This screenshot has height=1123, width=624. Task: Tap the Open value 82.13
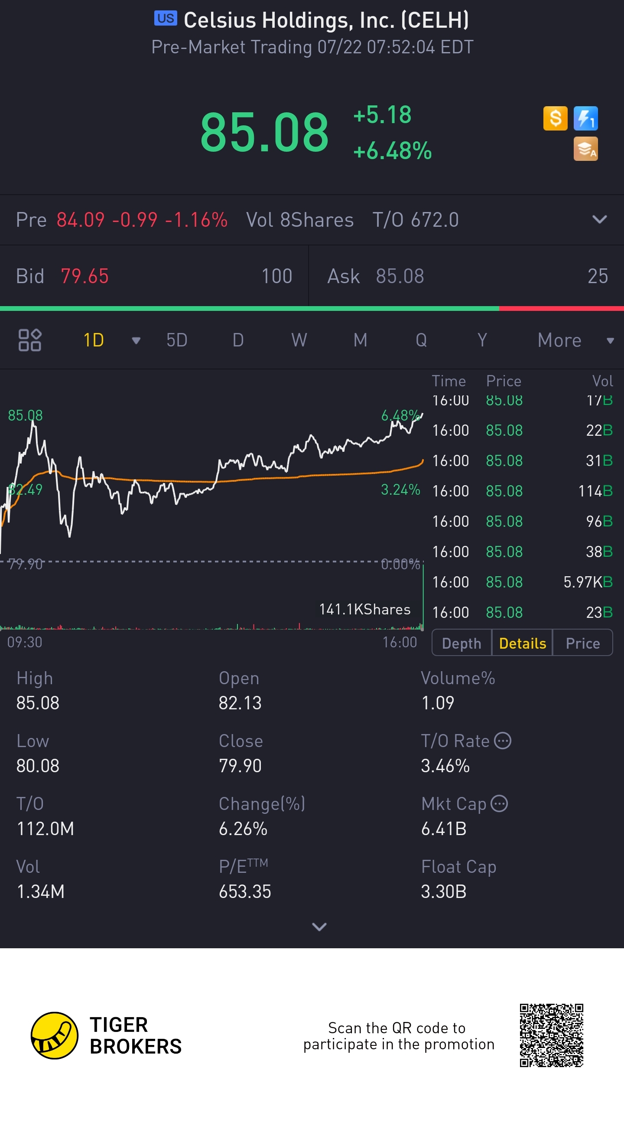coord(240,703)
